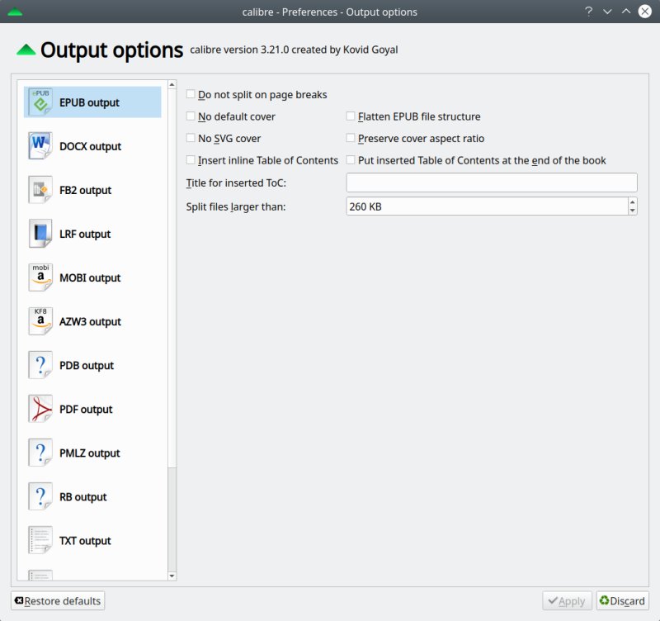Click the Split files size decrease arrow

point(632,210)
